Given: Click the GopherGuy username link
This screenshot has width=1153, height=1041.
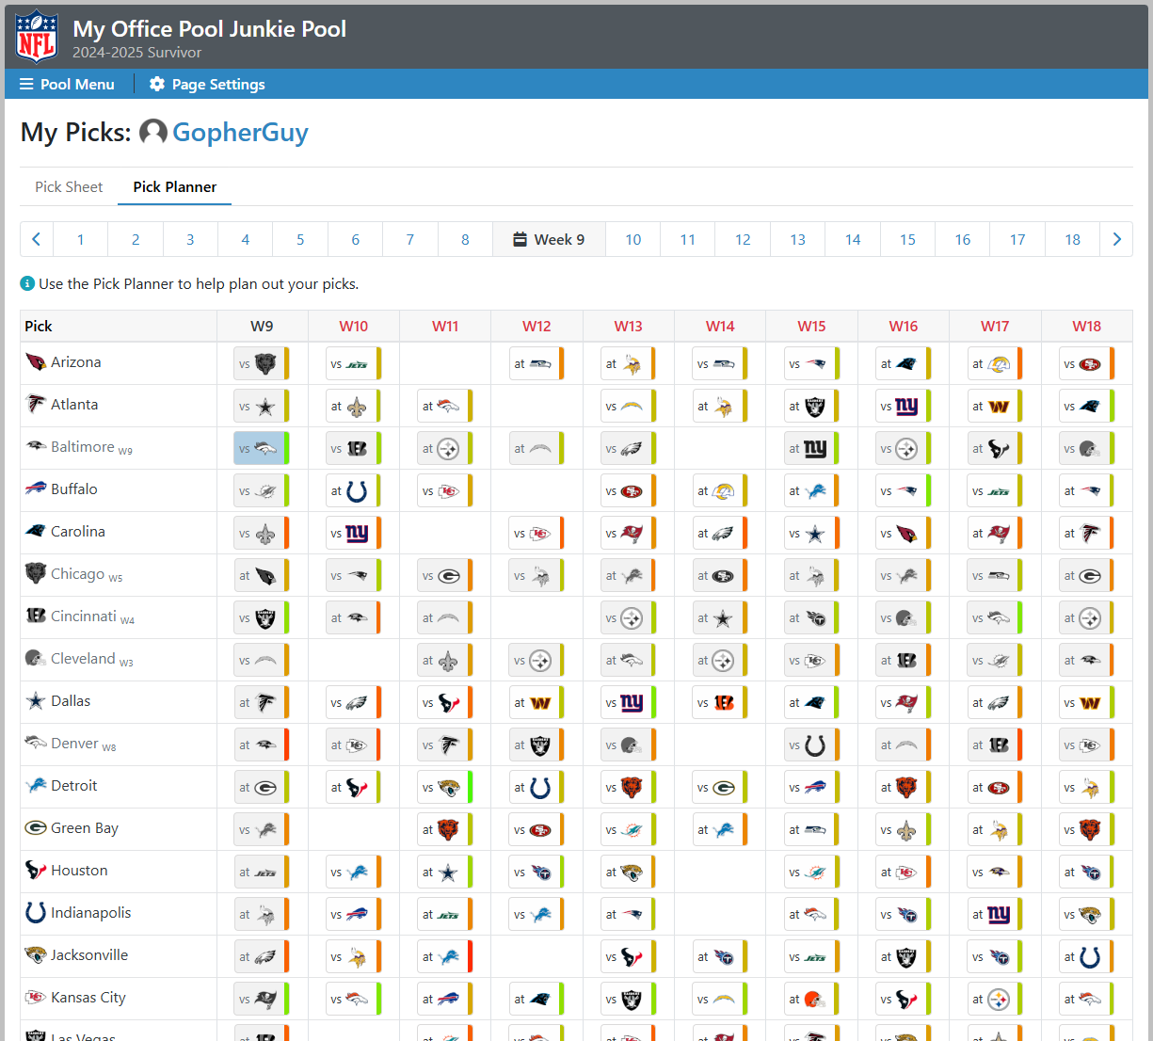Looking at the screenshot, I should pos(240,133).
